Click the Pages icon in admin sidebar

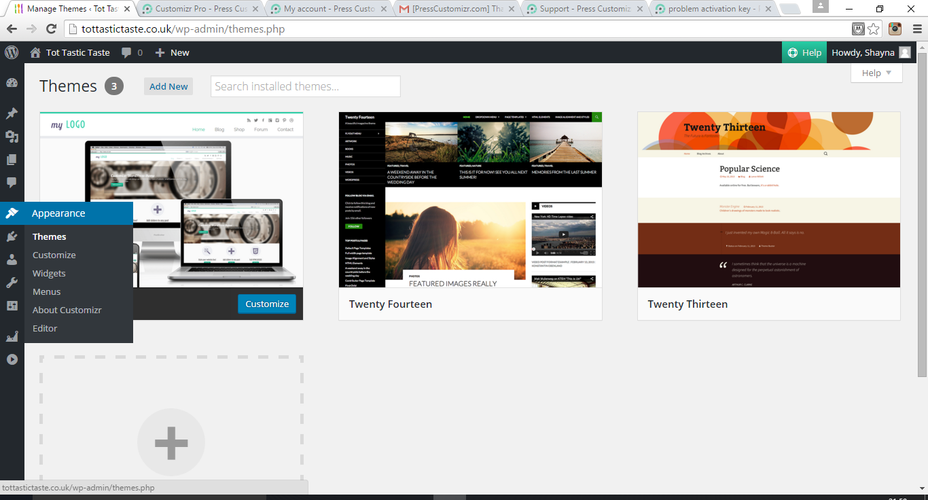coord(12,160)
